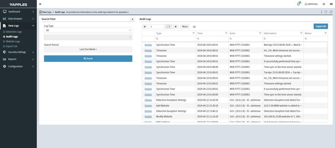Click the power logout icon

click(324, 4)
